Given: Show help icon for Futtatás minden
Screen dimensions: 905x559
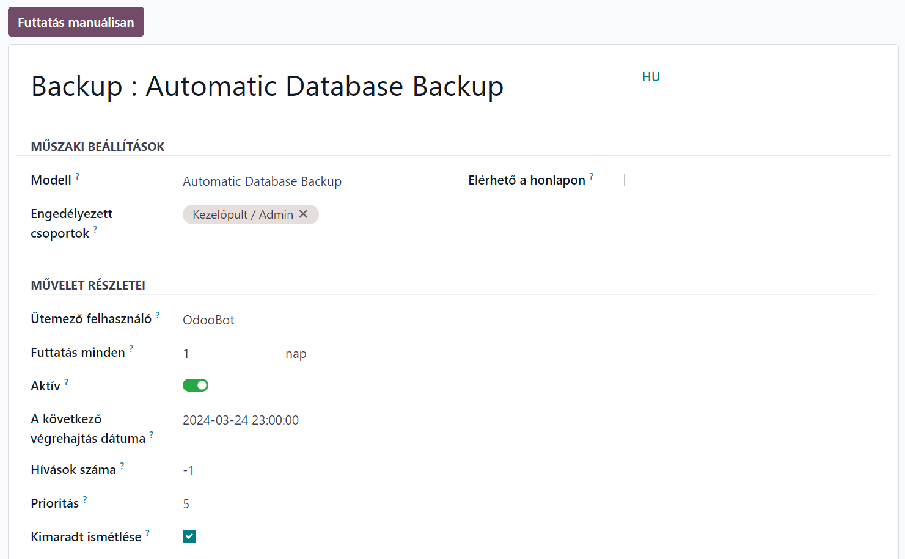Looking at the screenshot, I should (x=131, y=348).
